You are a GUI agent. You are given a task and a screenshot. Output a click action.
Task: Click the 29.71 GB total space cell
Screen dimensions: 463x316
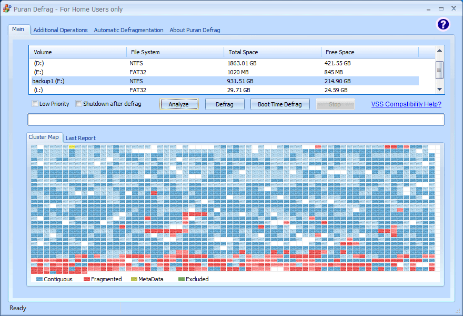click(x=238, y=90)
